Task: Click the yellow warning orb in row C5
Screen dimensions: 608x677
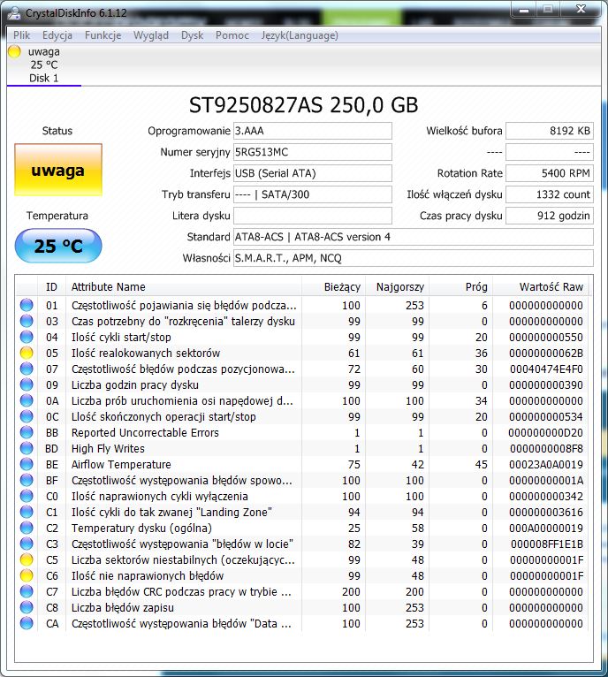Action: [27, 559]
